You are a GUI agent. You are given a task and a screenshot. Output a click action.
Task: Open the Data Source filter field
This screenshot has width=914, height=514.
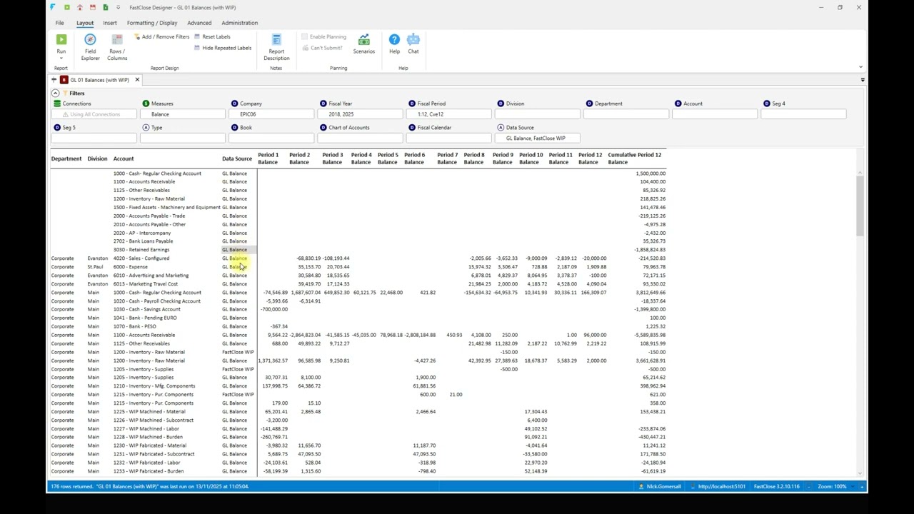[x=537, y=138]
